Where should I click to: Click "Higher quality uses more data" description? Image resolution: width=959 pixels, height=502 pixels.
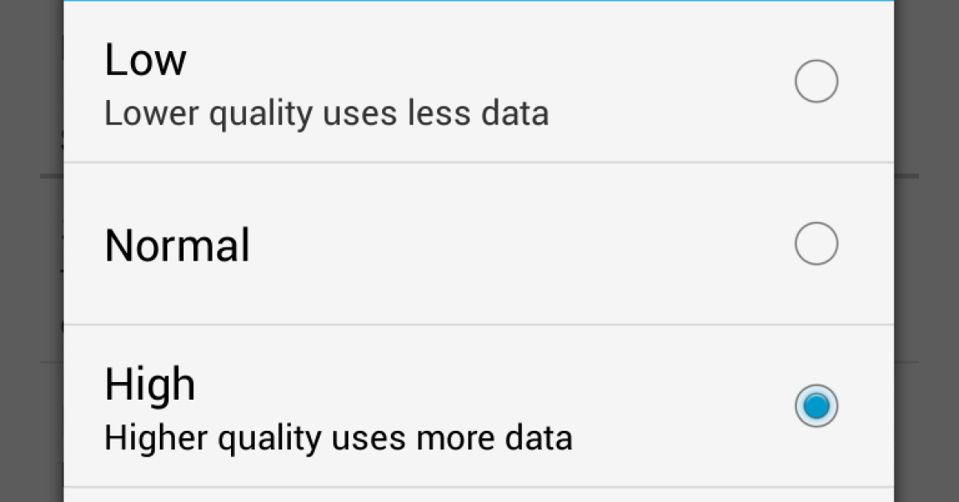(x=338, y=437)
